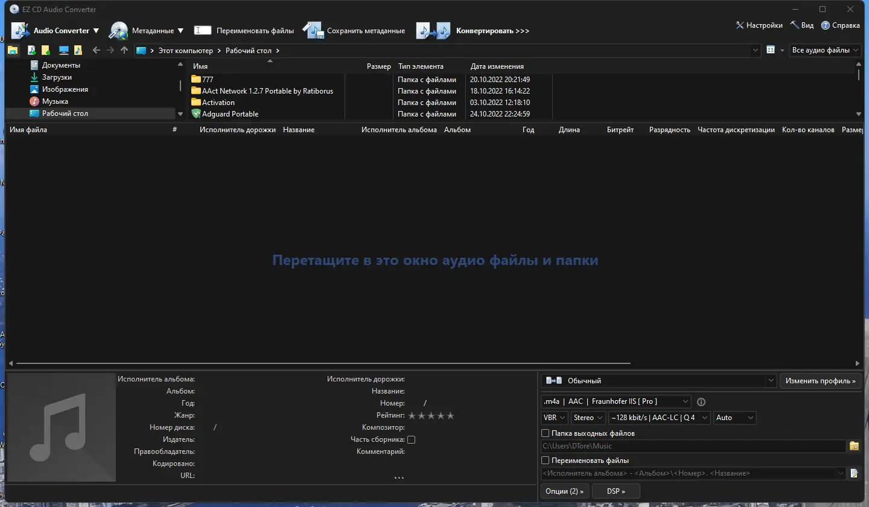Image resolution: width=869 pixels, height=507 pixels.
Task: Click the Изменить профиль button
Action: coord(821,381)
